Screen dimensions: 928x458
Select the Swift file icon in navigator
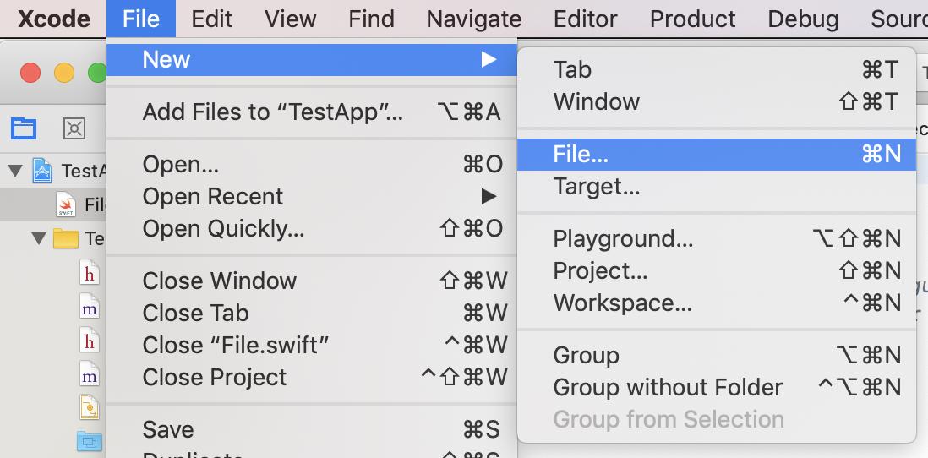(x=66, y=204)
